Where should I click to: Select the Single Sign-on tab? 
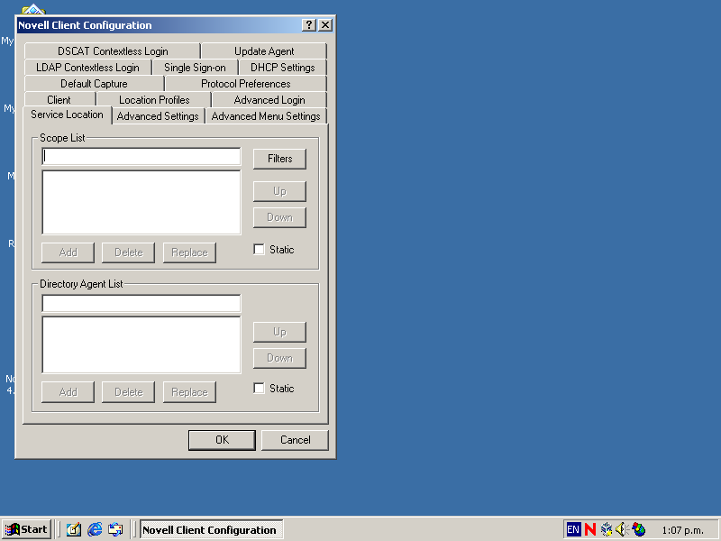coord(195,67)
